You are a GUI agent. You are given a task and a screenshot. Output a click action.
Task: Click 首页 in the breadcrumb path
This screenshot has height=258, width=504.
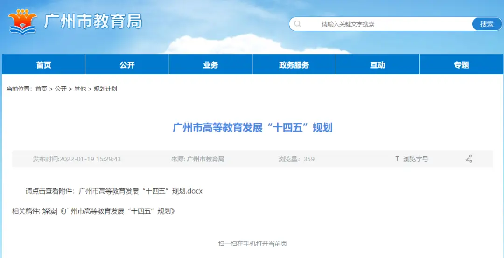[41, 89]
